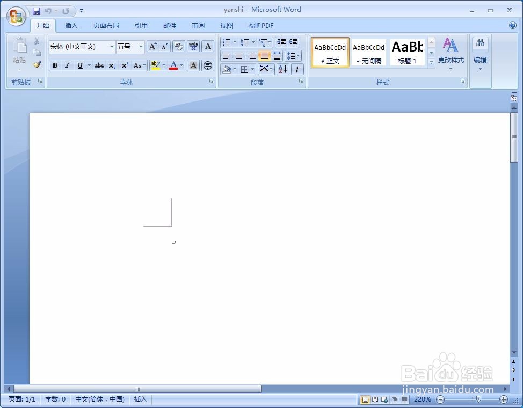
Task: Save document using quick access toolbar
Action: (37, 11)
